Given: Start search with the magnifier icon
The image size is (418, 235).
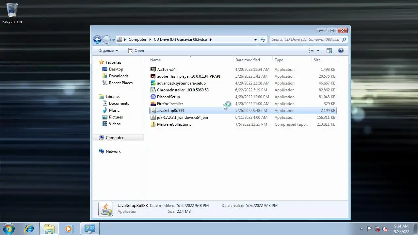Looking at the screenshot, I should [x=344, y=39].
